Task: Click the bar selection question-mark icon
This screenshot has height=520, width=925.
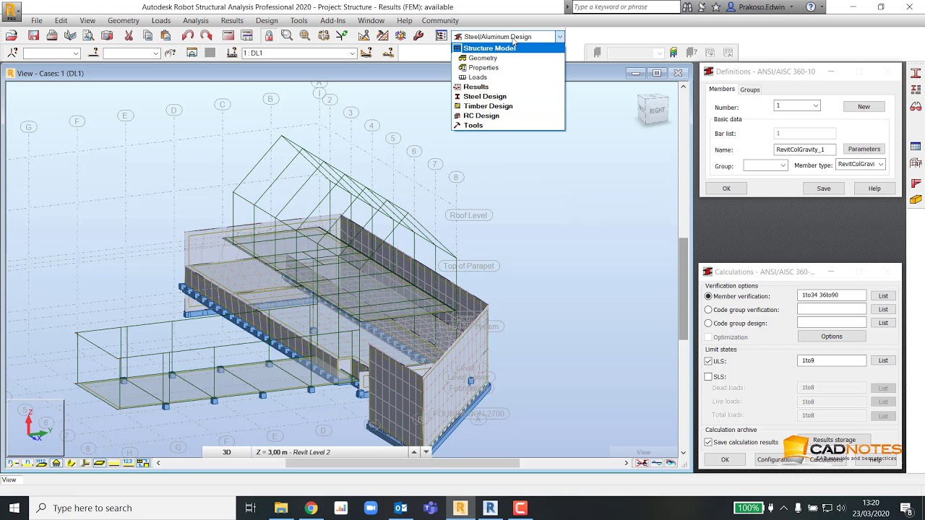Action: [x=94, y=53]
